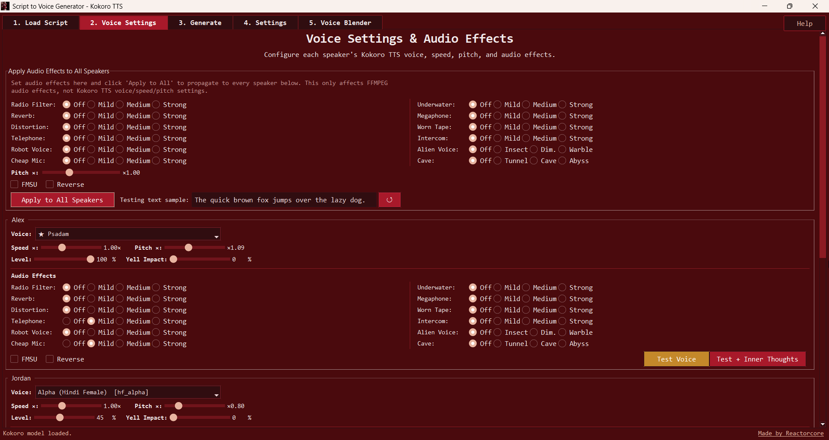Click Jordan's Level slider handle
Image resolution: width=829 pixels, height=440 pixels.
[x=60, y=418]
